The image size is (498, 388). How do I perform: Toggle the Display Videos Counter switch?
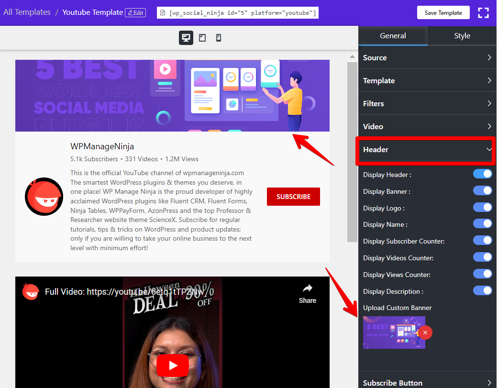(482, 257)
